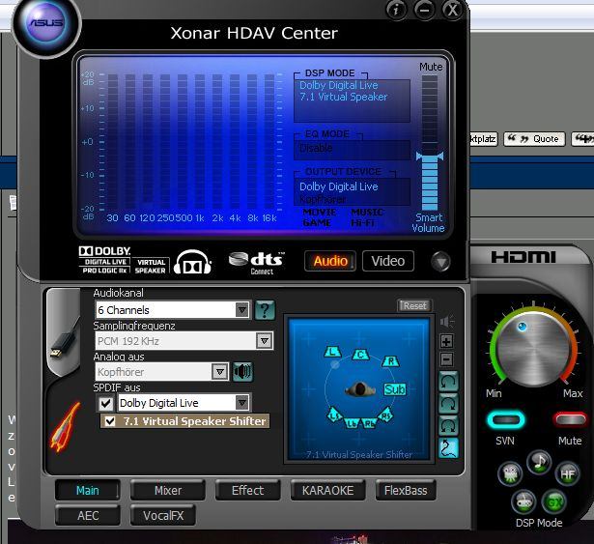594x544 pixels.
Task: Open the Audiokanal help question mark
Action: 265,310
